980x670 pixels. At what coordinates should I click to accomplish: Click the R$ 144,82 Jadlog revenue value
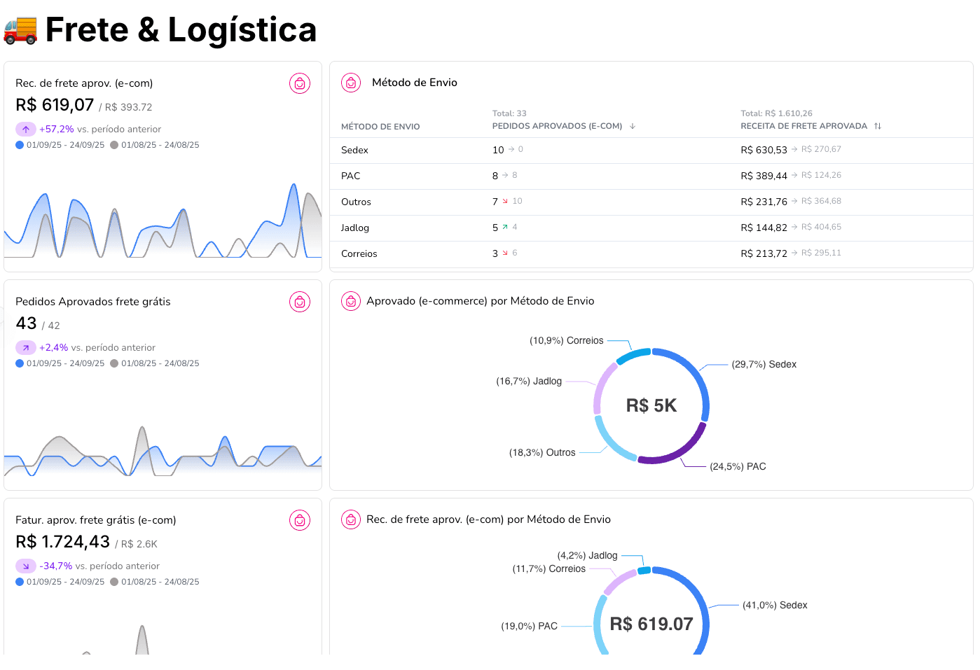tap(764, 228)
